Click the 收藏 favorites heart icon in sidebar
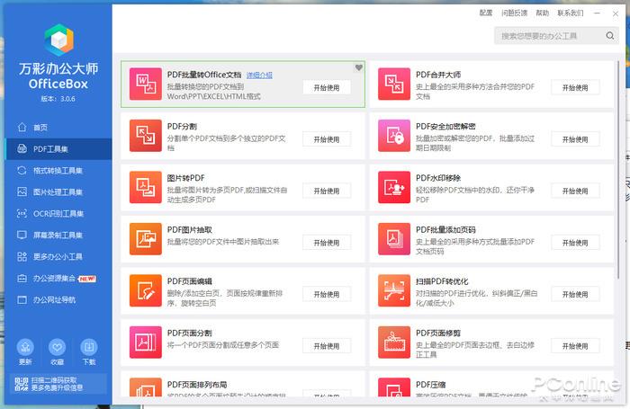 pos(57,347)
